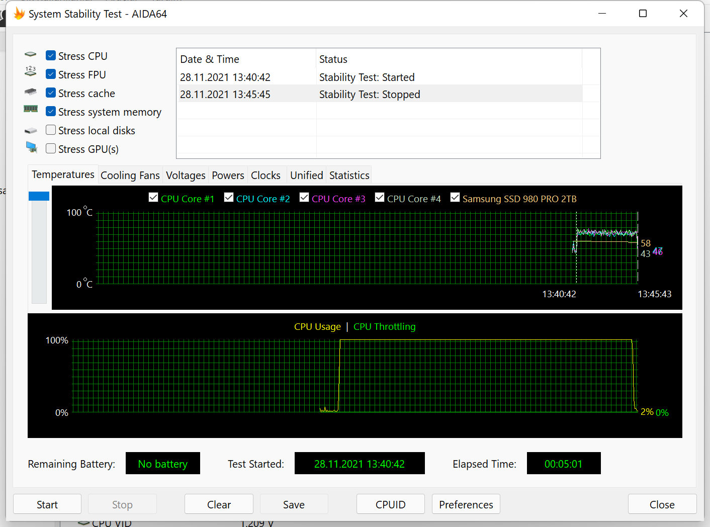This screenshot has height=527, width=710.
Task: Click the 58 temperature readout on the graph
Action: [646, 243]
